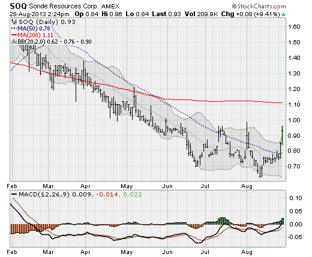Click the -0.014 MACD signal value
Image resolution: width=312 pixels, height=257 pixels.
coord(107,194)
